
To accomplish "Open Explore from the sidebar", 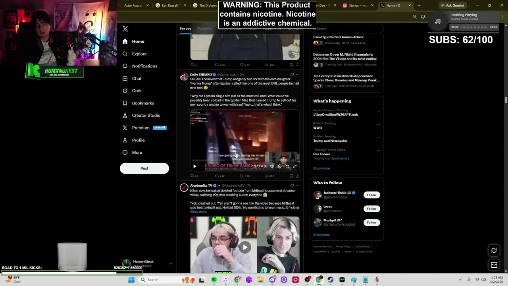I will click(x=135, y=54).
